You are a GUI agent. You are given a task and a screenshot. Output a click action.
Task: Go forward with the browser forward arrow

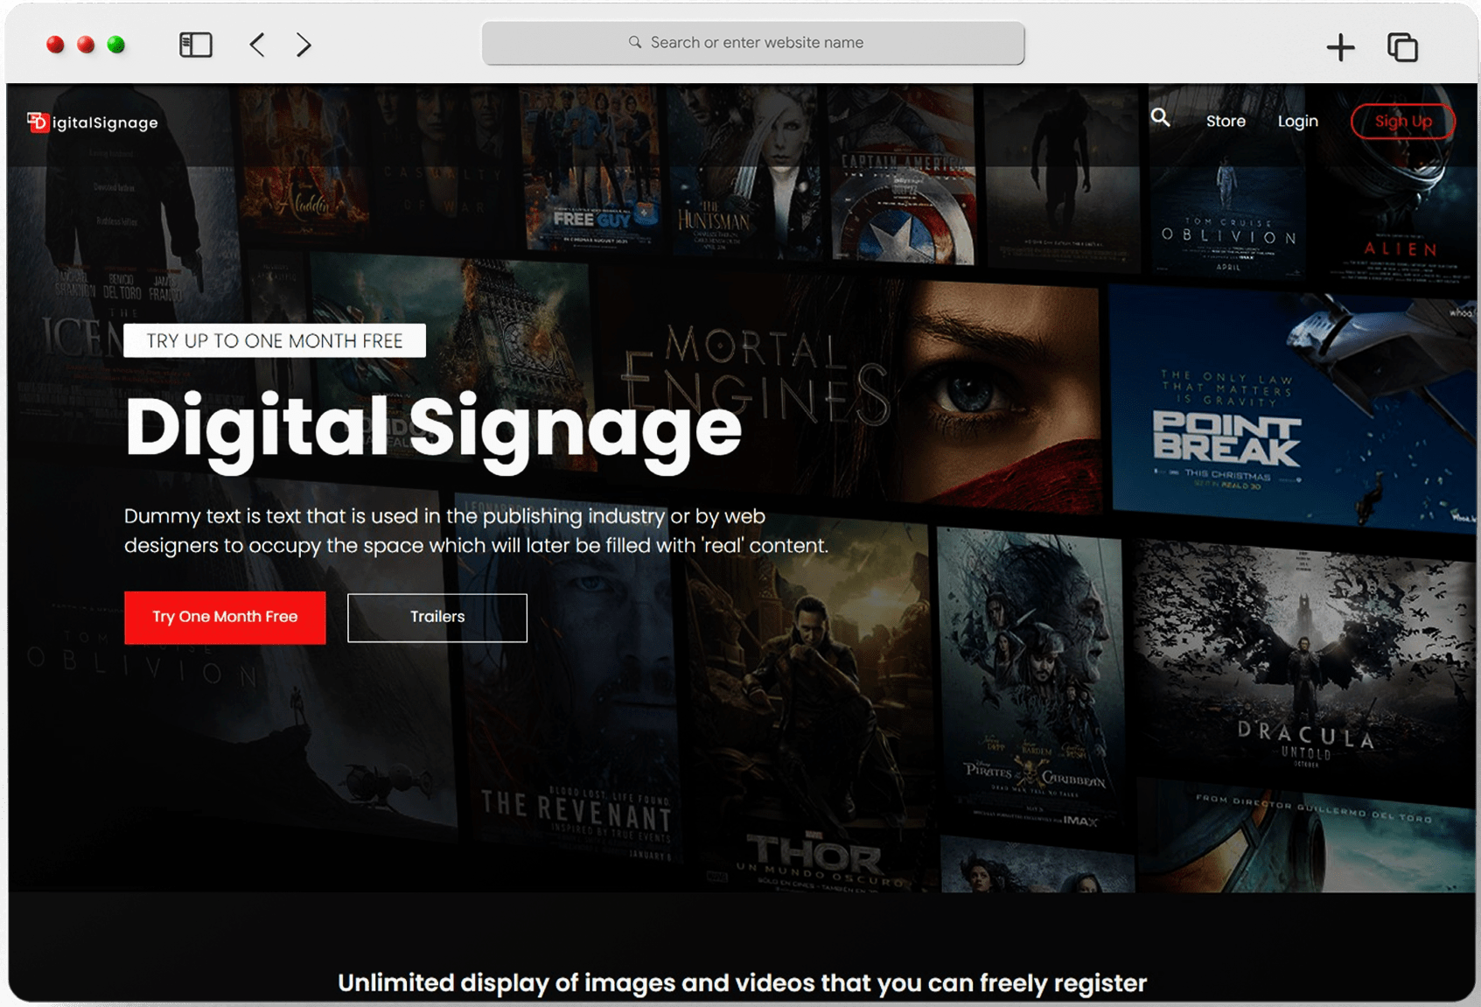pos(304,45)
